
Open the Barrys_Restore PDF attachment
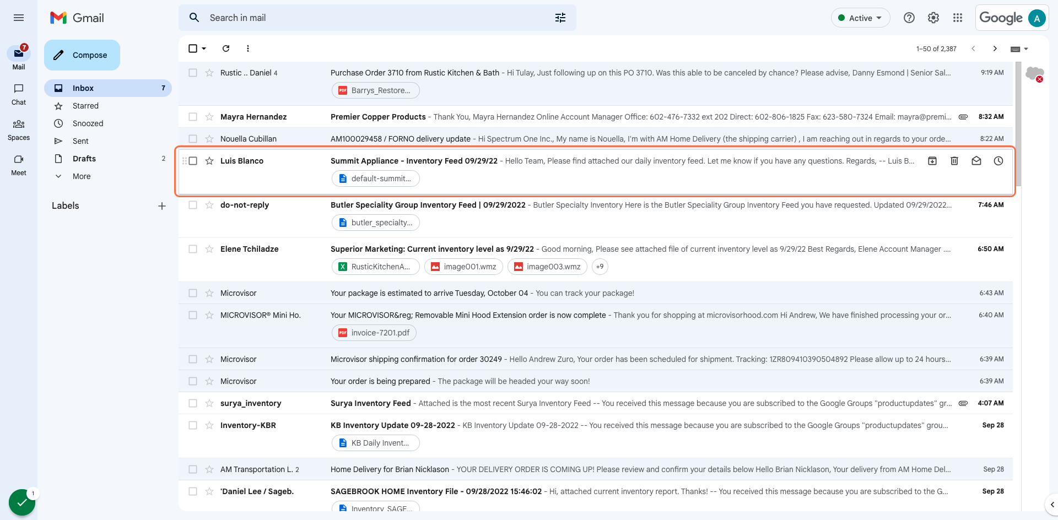point(376,90)
